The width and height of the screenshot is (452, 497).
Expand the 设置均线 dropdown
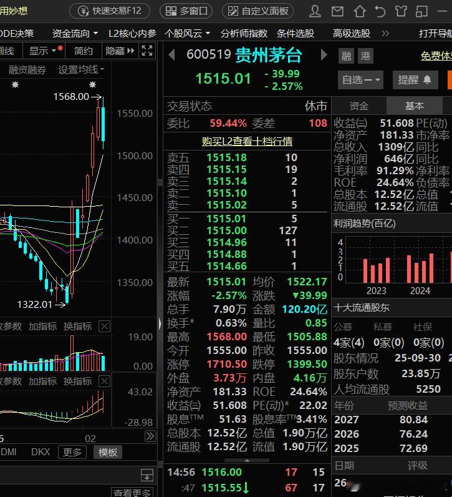81,69
